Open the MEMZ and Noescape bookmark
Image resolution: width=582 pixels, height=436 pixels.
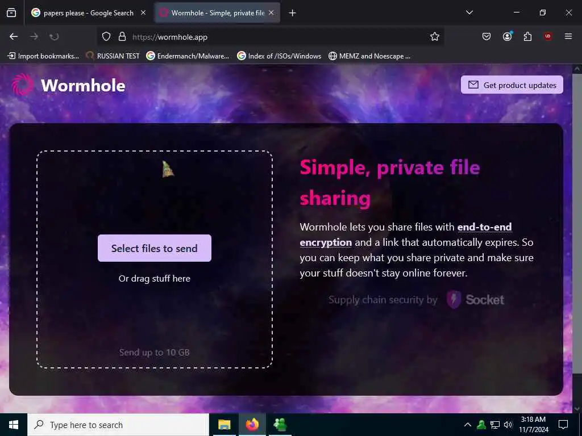click(x=369, y=56)
